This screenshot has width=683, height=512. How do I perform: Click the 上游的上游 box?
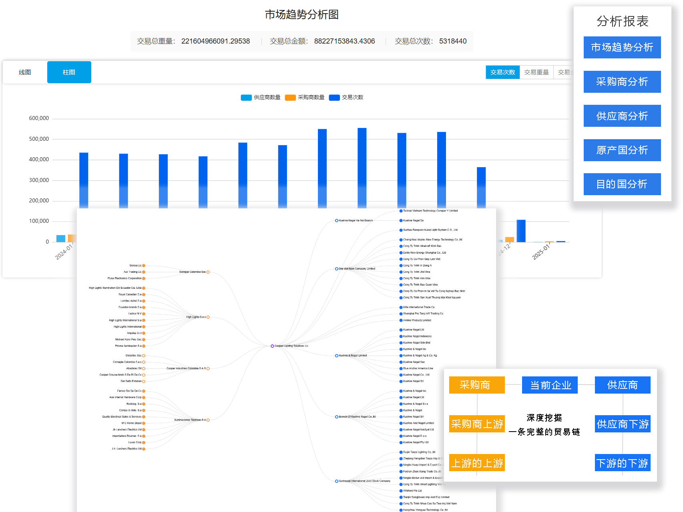[x=476, y=463]
